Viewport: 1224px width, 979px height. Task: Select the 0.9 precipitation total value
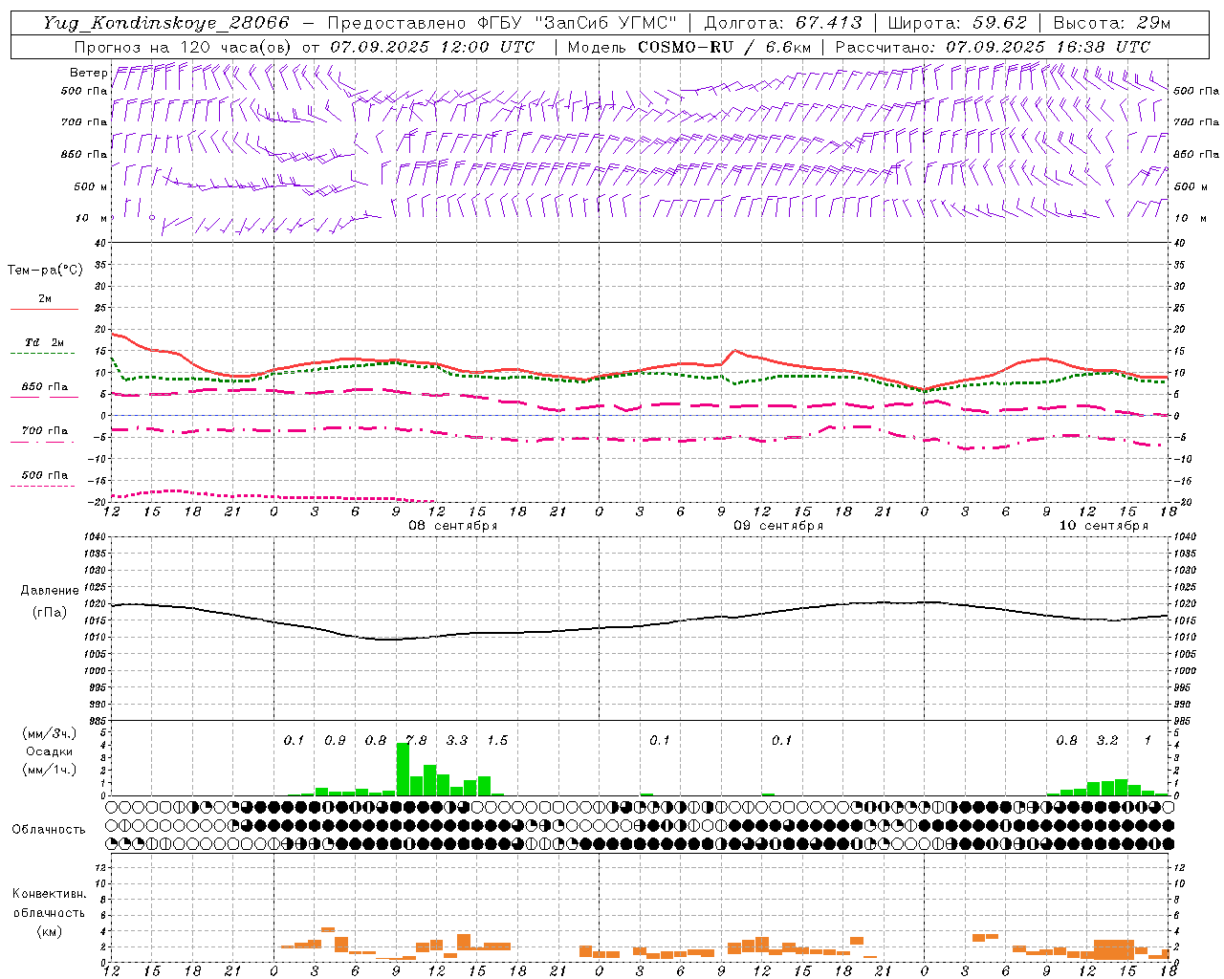[x=335, y=740]
